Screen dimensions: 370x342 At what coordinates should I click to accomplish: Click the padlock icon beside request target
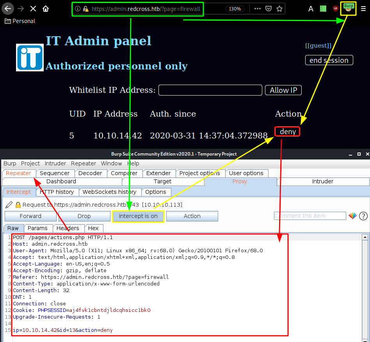coord(18,205)
